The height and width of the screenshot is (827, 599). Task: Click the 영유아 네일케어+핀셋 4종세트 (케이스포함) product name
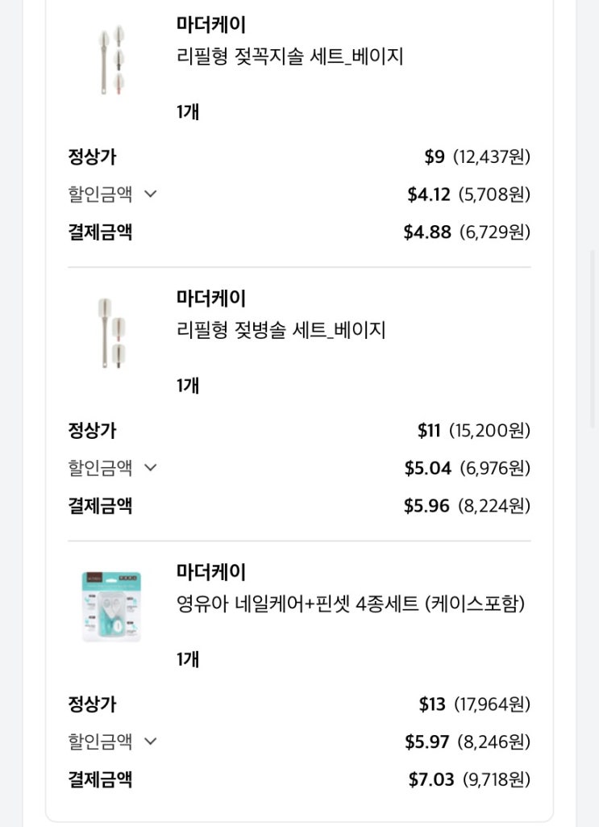[x=350, y=604]
